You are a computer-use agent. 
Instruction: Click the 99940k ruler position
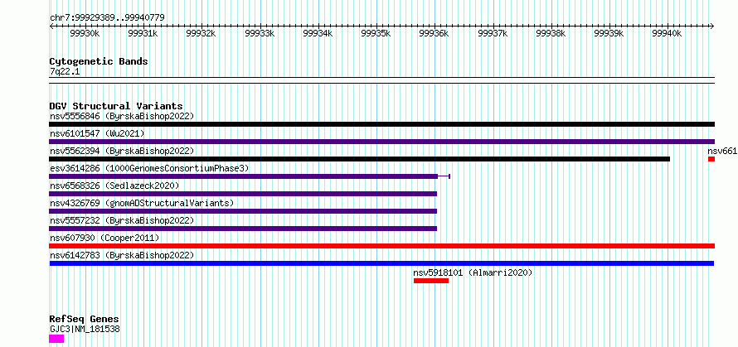[x=668, y=33]
